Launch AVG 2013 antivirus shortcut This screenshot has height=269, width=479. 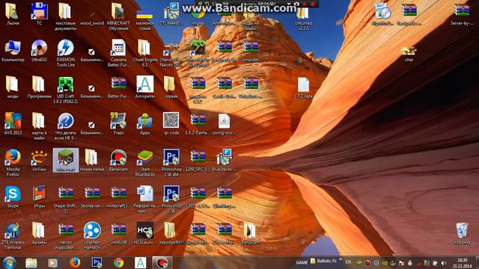pos(13,123)
